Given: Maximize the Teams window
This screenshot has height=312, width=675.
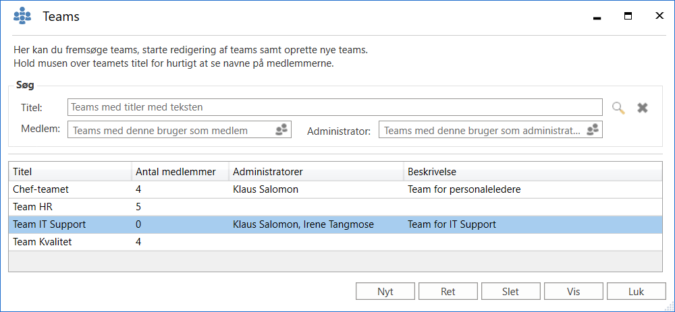Looking at the screenshot, I should [628, 16].
